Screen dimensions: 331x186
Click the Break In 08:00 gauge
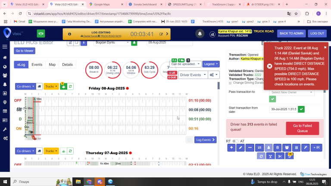tap(94, 70)
